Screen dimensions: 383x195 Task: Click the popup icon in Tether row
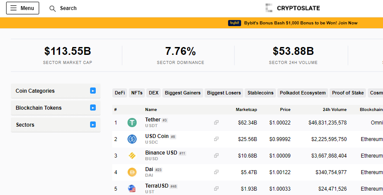(x=216, y=122)
